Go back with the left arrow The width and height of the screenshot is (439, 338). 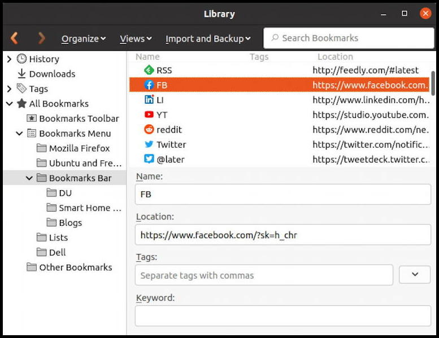14,38
